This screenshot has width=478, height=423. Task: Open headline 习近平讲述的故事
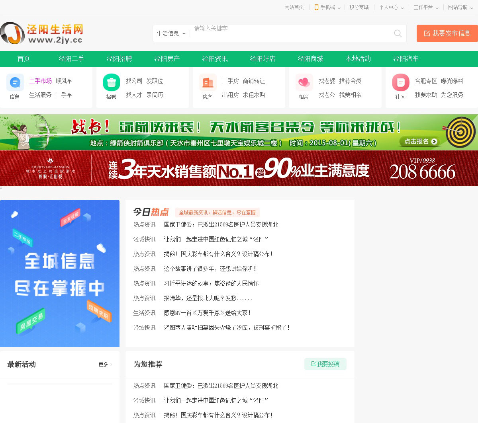click(211, 283)
